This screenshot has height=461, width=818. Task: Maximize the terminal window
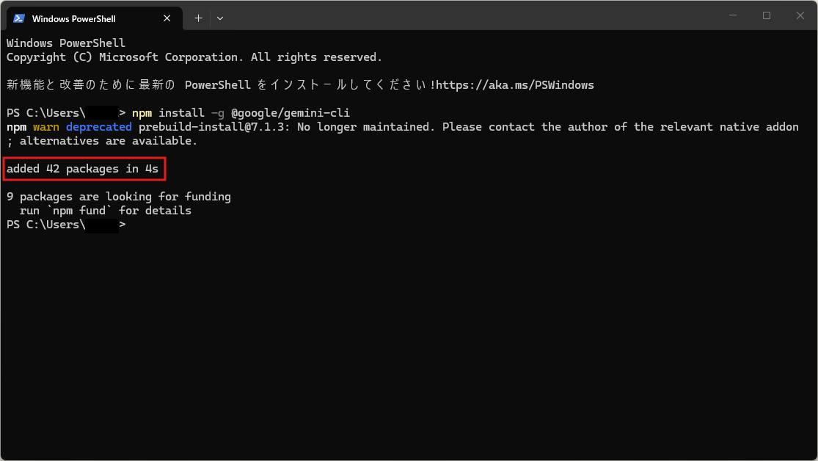pyautogui.click(x=767, y=15)
